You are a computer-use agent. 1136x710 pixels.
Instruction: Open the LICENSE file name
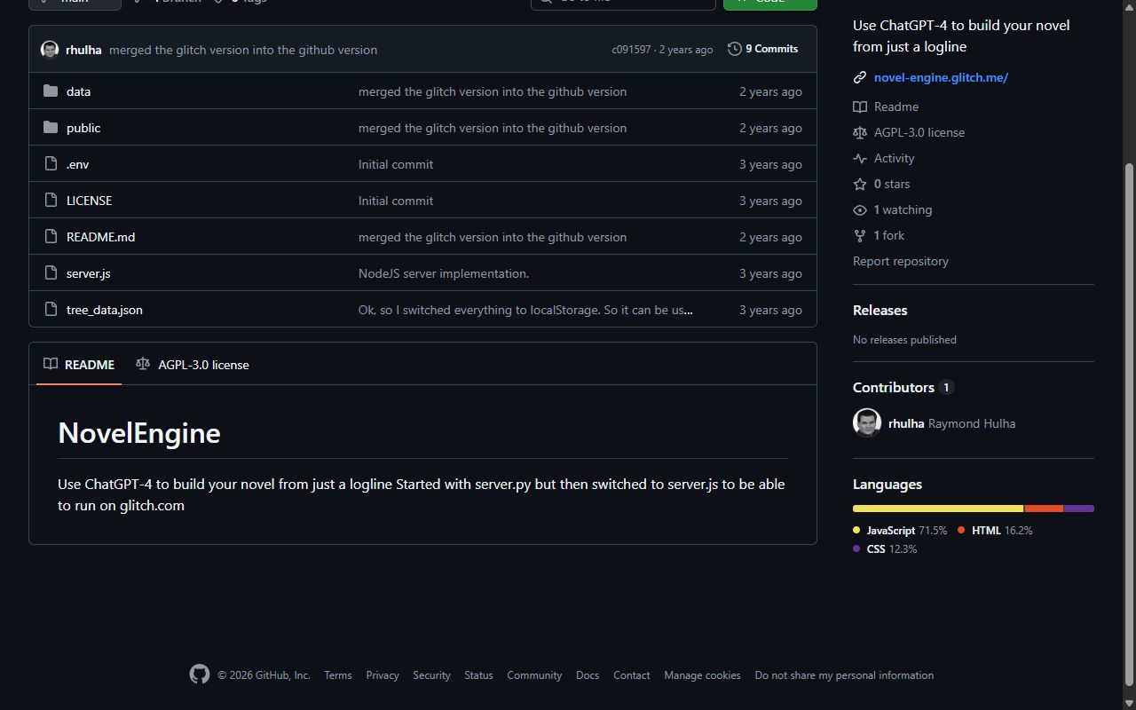tap(89, 201)
